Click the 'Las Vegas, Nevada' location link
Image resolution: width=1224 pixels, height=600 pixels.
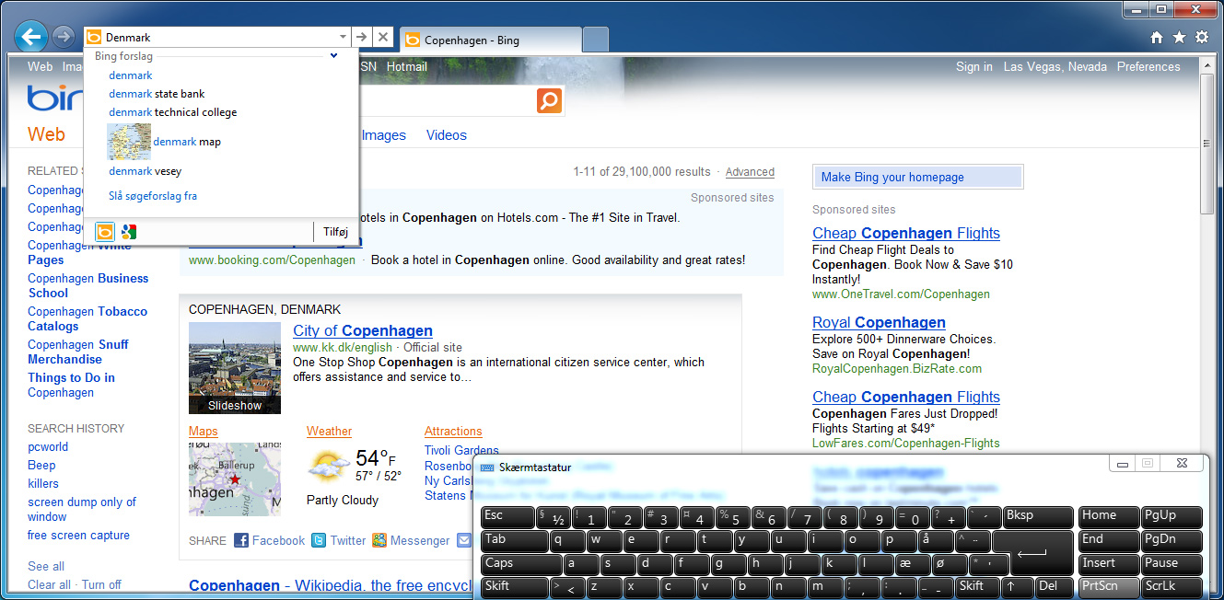[x=1055, y=66]
